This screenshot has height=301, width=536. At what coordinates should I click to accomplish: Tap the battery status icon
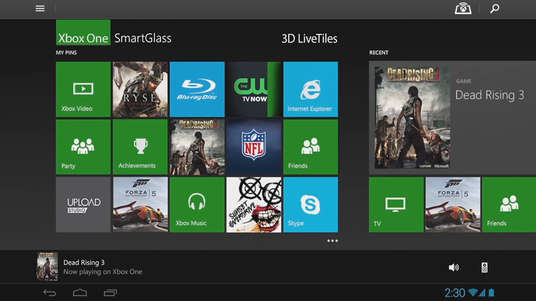pyautogui.click(x=492, y=292)
